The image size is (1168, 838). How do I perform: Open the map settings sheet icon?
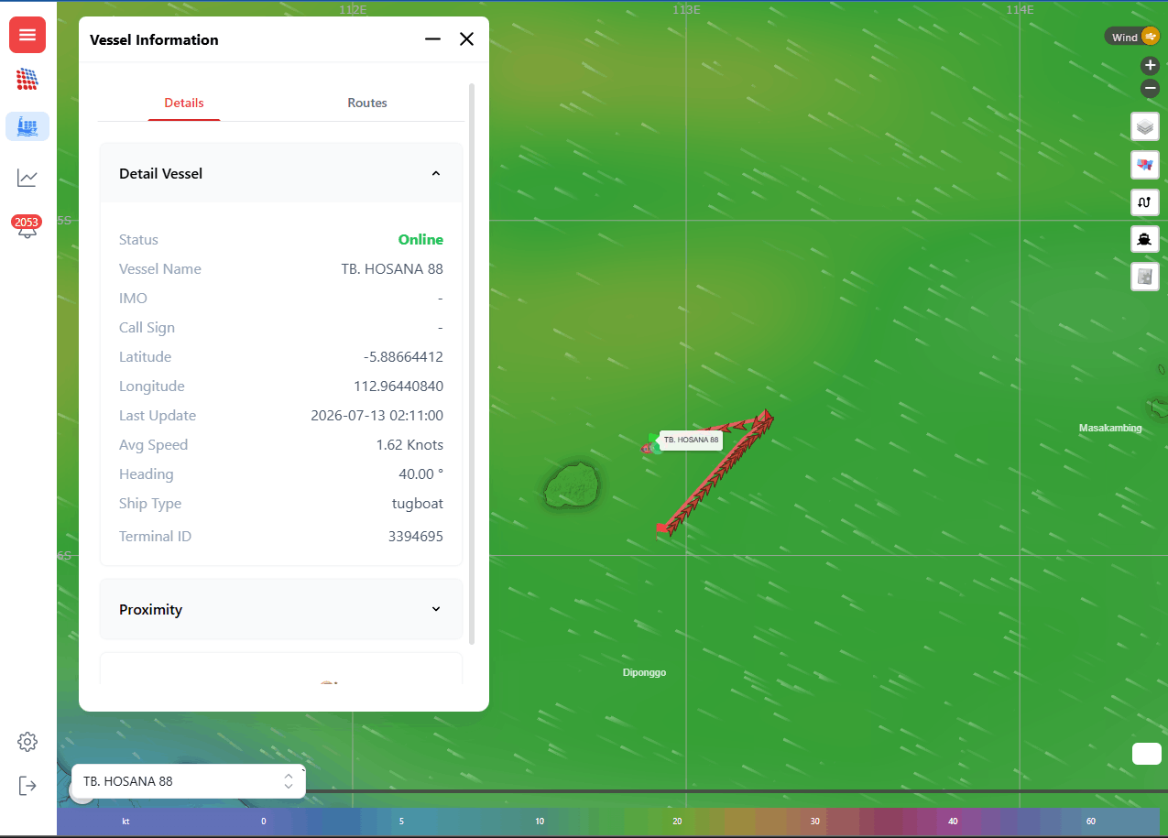coord(1145,276)
